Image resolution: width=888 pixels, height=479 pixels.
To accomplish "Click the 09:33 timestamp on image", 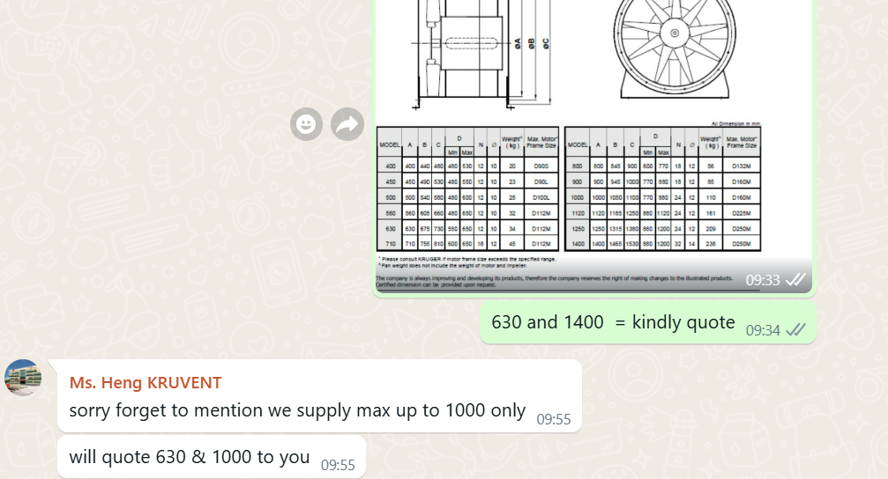I will pos(763,280).
